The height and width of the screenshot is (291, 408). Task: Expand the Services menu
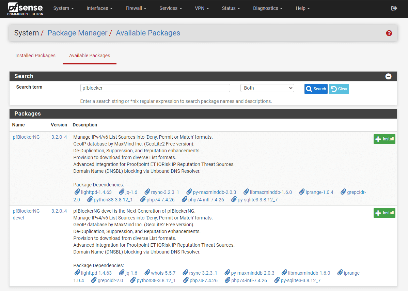[171, 8]
